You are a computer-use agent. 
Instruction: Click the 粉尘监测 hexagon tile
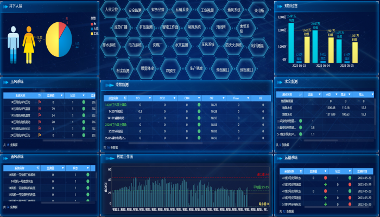pos(123,69)
